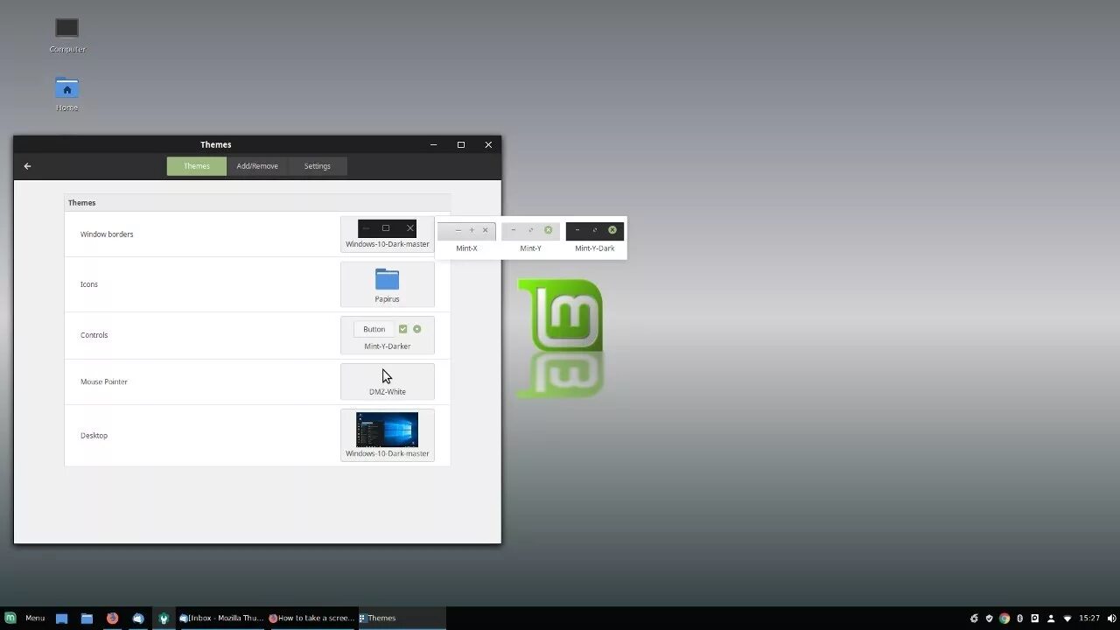The width and height of the screenshot is (1120, 630).
Task: Open the file manager from the taskbar
Action: (87, 618)
